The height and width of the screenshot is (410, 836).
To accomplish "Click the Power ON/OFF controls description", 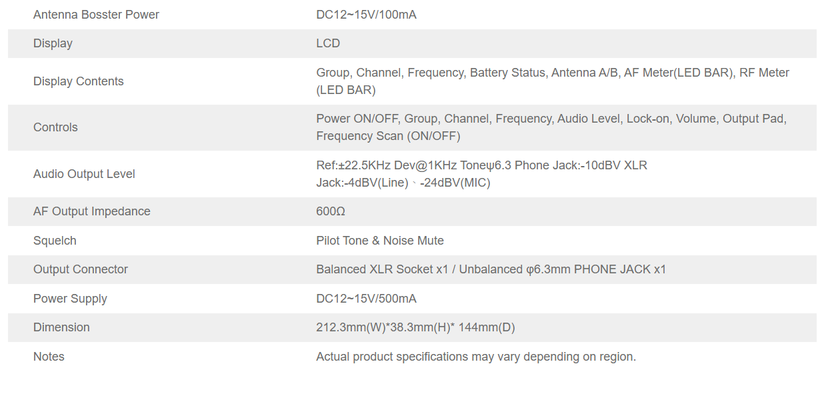I will (x=551, y=127).
